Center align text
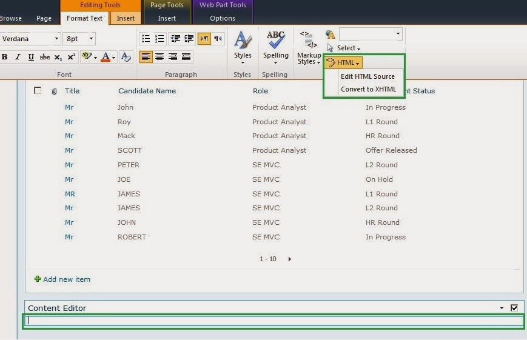This screenshot has height=340, width=527. click(x=159, y=57)
